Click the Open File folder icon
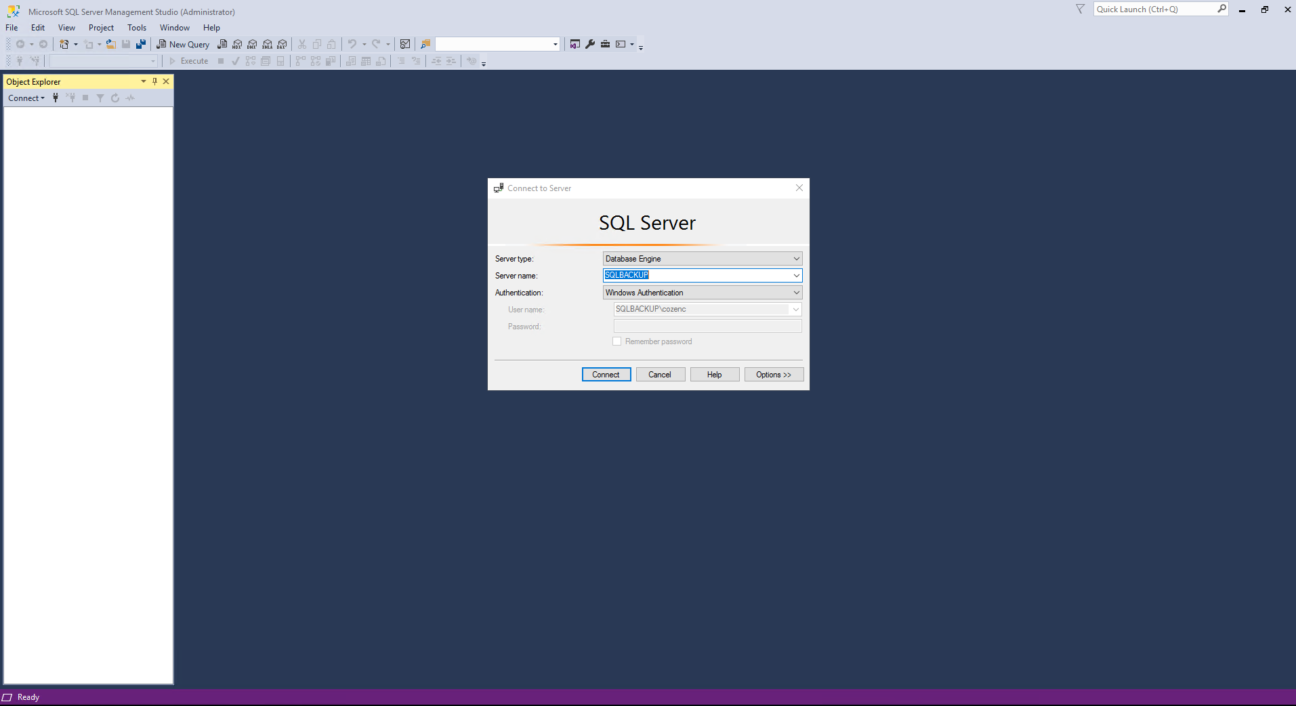 point(111,44)
